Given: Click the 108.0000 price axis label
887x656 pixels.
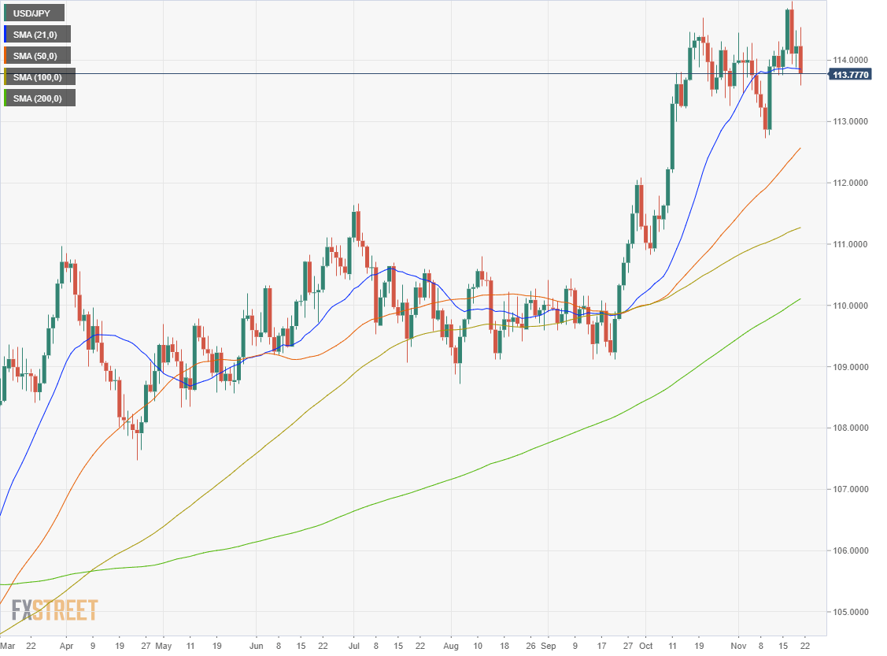Looking at the screenshot, I should [850, 428].
